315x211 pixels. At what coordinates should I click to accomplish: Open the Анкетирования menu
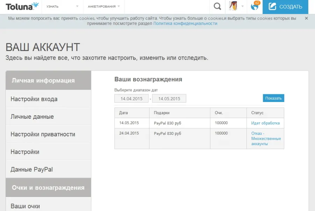[x=101, y=7]
